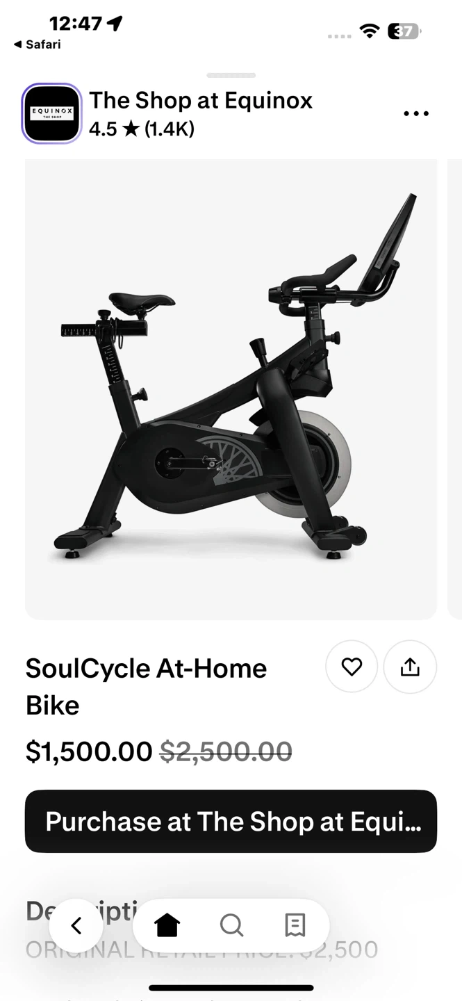This screenshot has width=462, height=1001.
Task: Return to Safari via the back link
Action: [37, 44]
